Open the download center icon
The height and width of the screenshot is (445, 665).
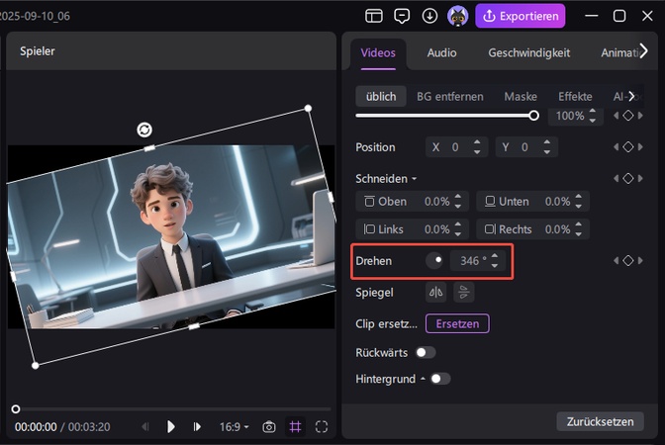point(429,16)
